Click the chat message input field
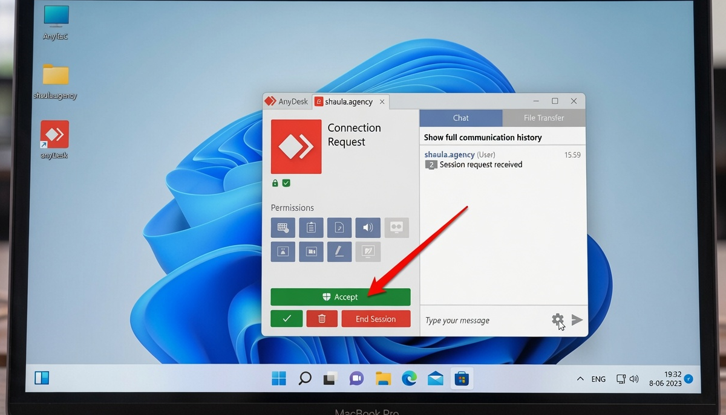The width and height of the screenshot is (726, 415). point(484,320)
